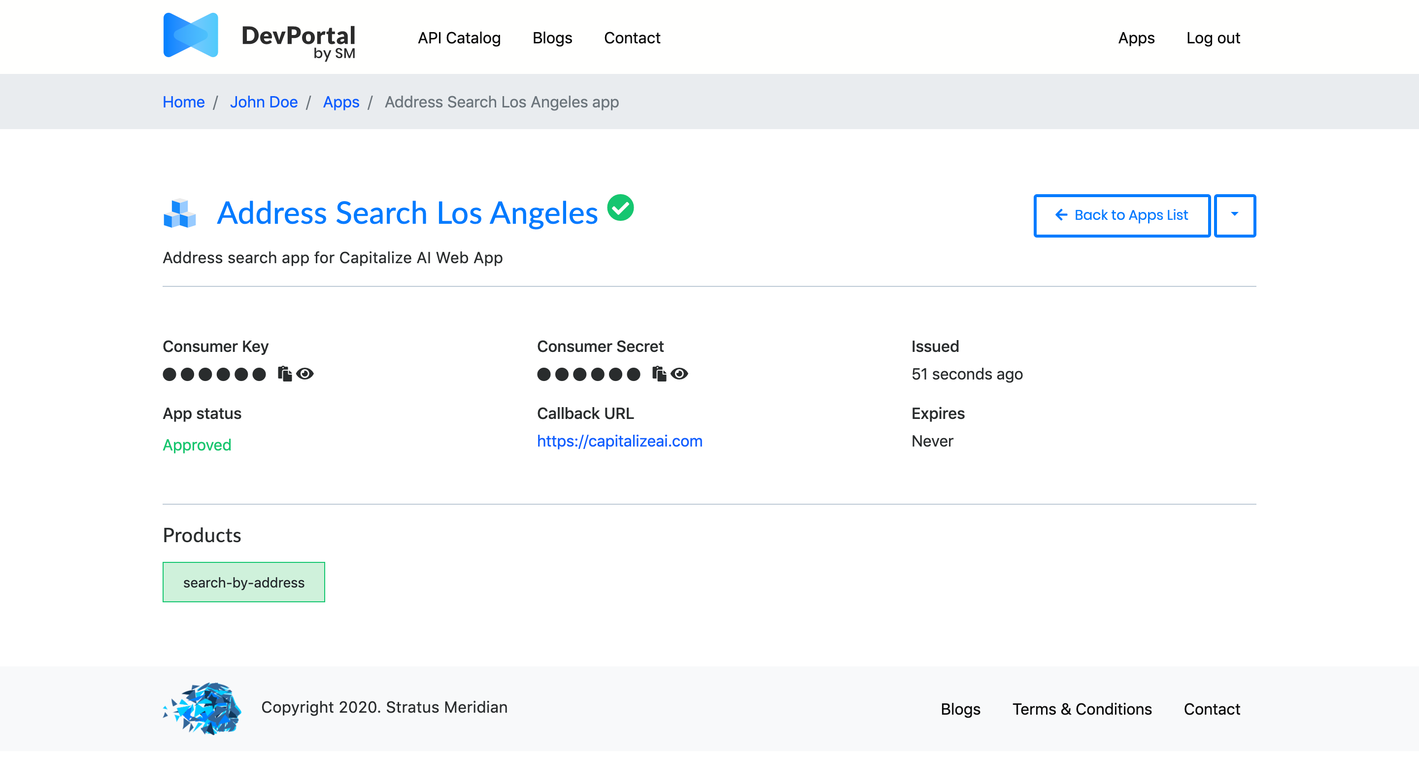Copy the Consumer Secret to clipboard
The width and height of the screenshot is (1419, 761).
[x=659, y=374]
